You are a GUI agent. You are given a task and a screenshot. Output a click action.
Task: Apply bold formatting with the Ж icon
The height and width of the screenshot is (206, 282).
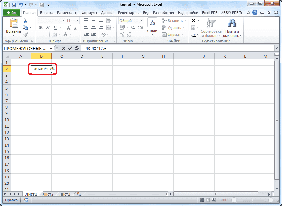click(41, 27)
